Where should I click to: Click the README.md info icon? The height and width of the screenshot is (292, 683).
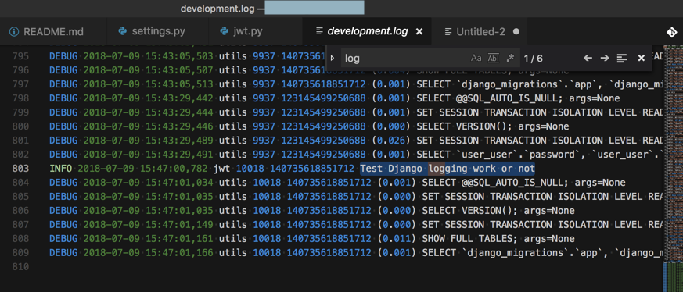click(x=14, y=32)
